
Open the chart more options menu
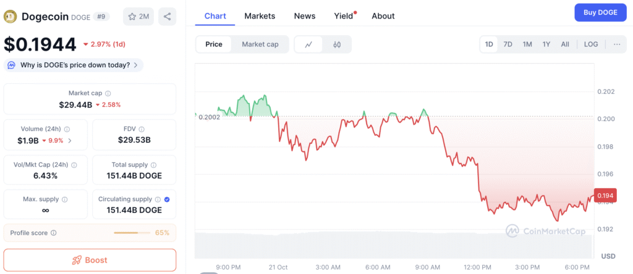617,44
